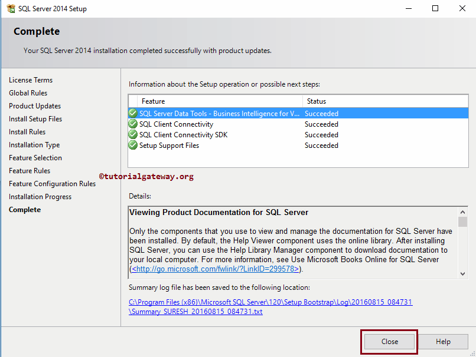Click the Help button
The width and height of the screenshot is (476, 357).
pyautogui.click(x=443, y=341)
